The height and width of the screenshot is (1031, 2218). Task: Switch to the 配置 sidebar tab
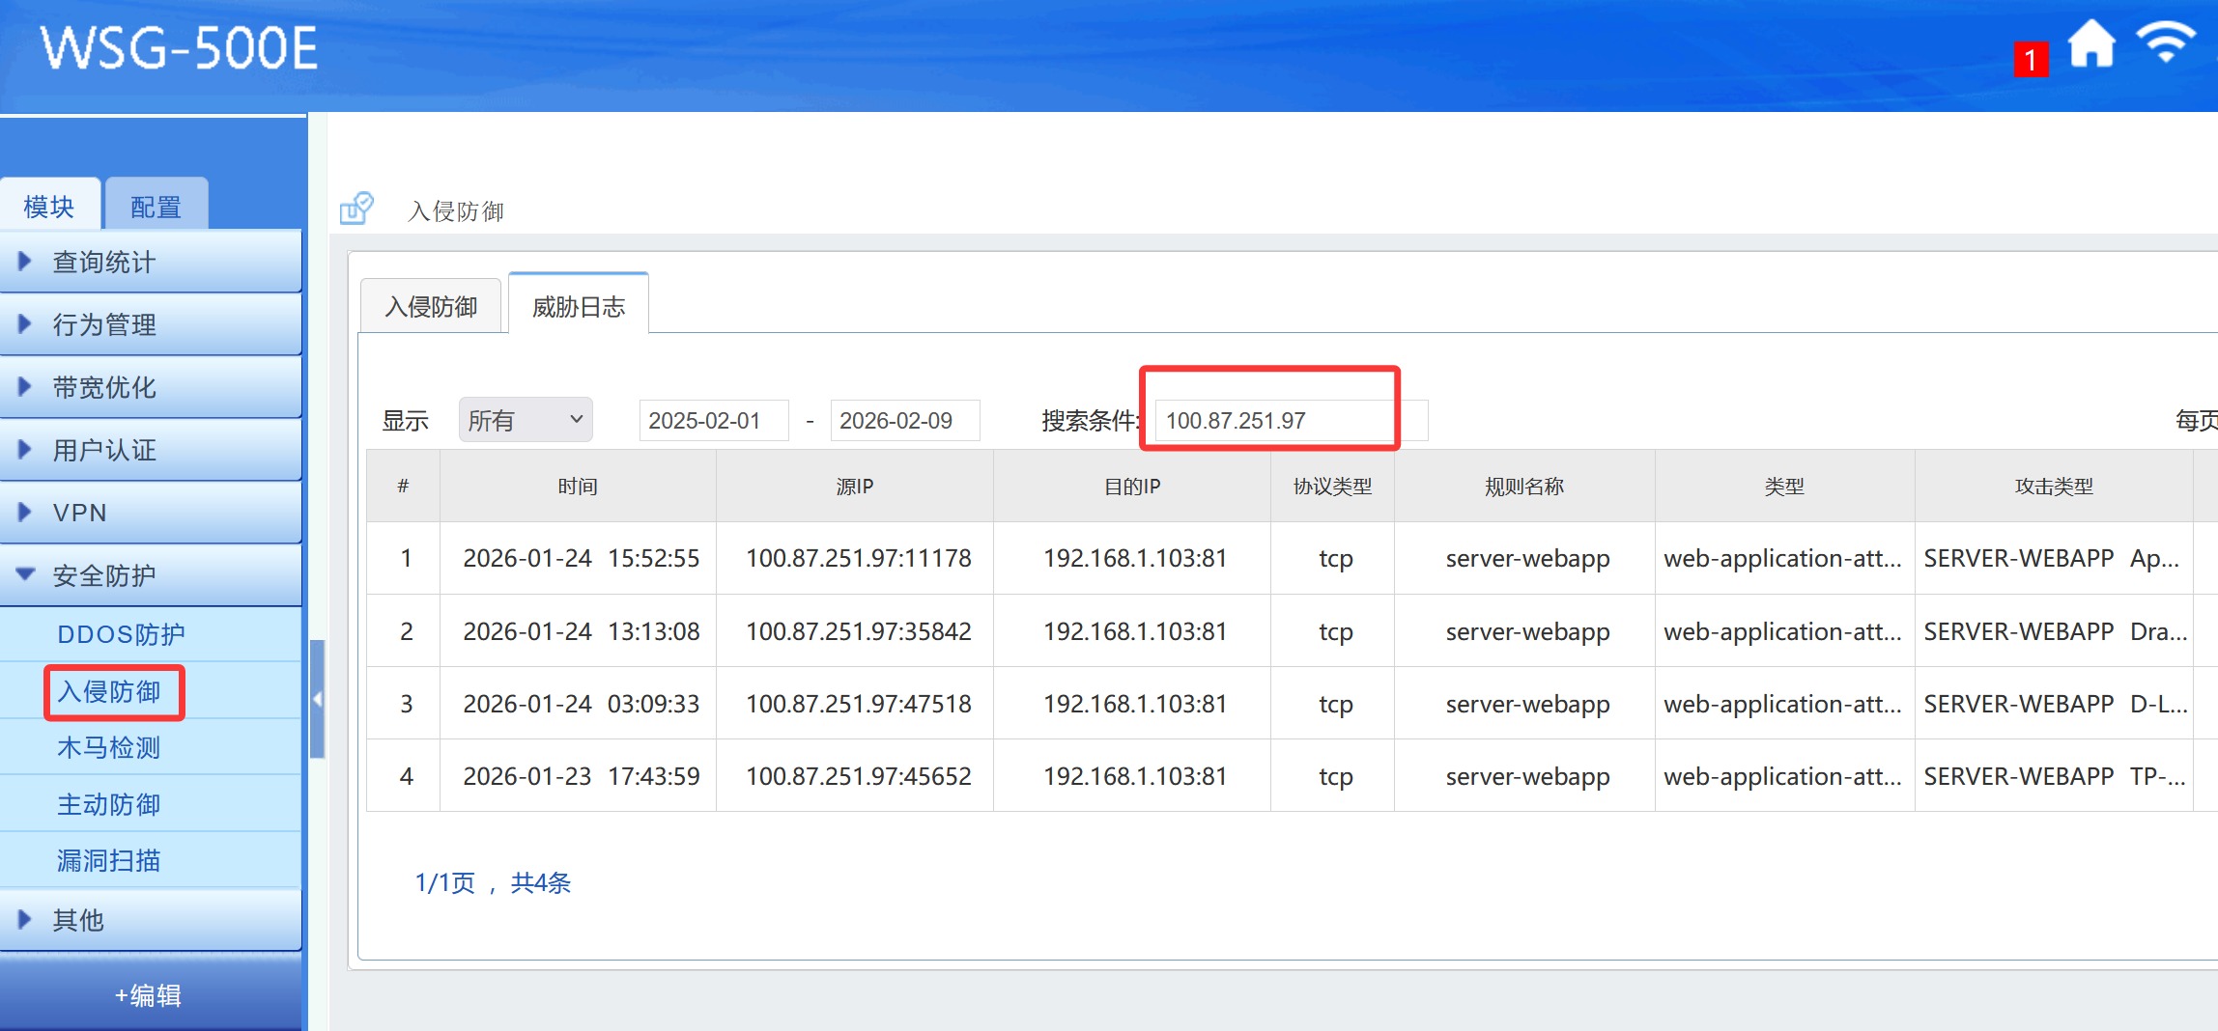(x=156, y=207)
